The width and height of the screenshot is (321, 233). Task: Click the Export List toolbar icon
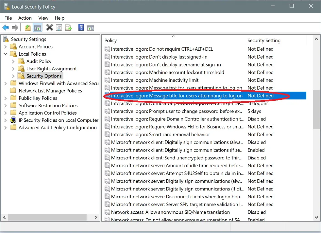tap(69, 28)
